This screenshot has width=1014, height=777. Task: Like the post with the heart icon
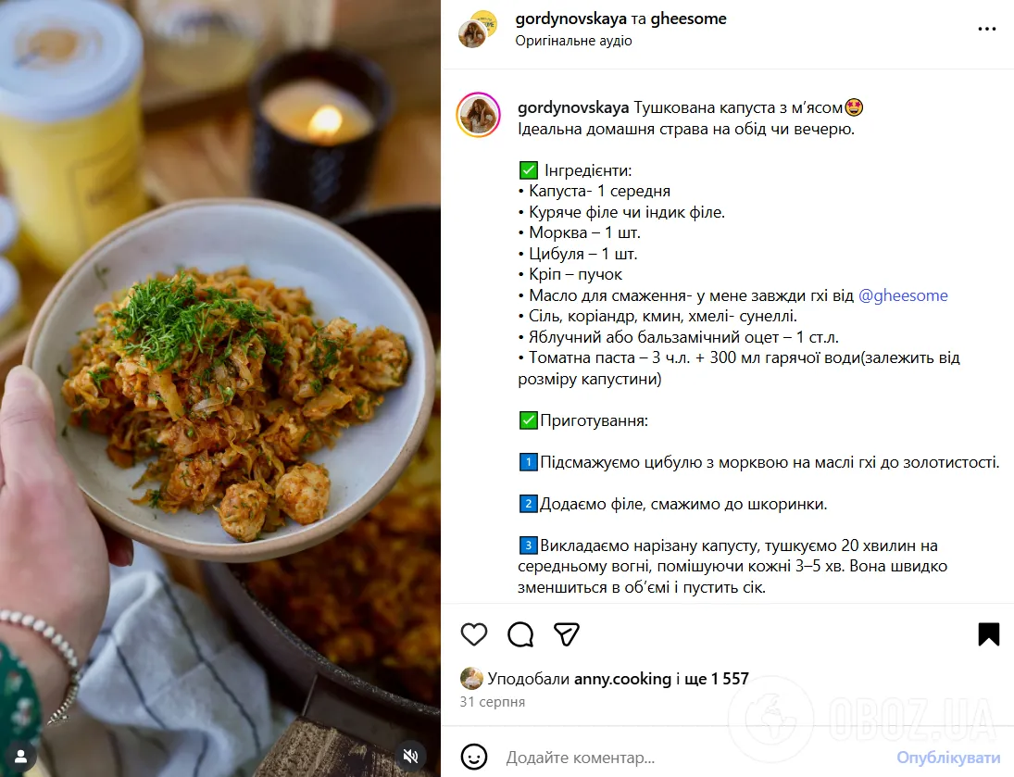click(474, 634)
